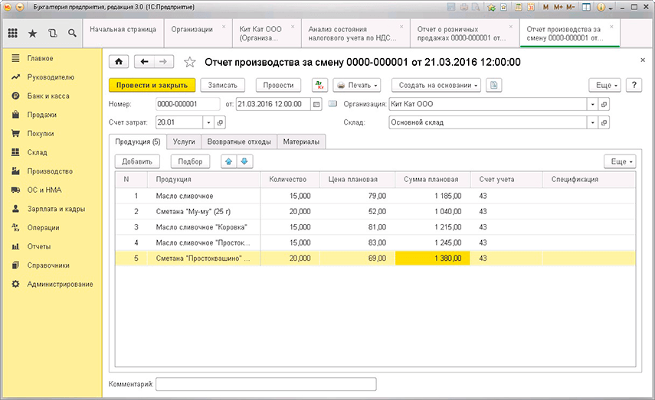Viewport: 655px width, 400px height.
Task: Add document to favorites with star outline
Action: [x=190, y=62]
